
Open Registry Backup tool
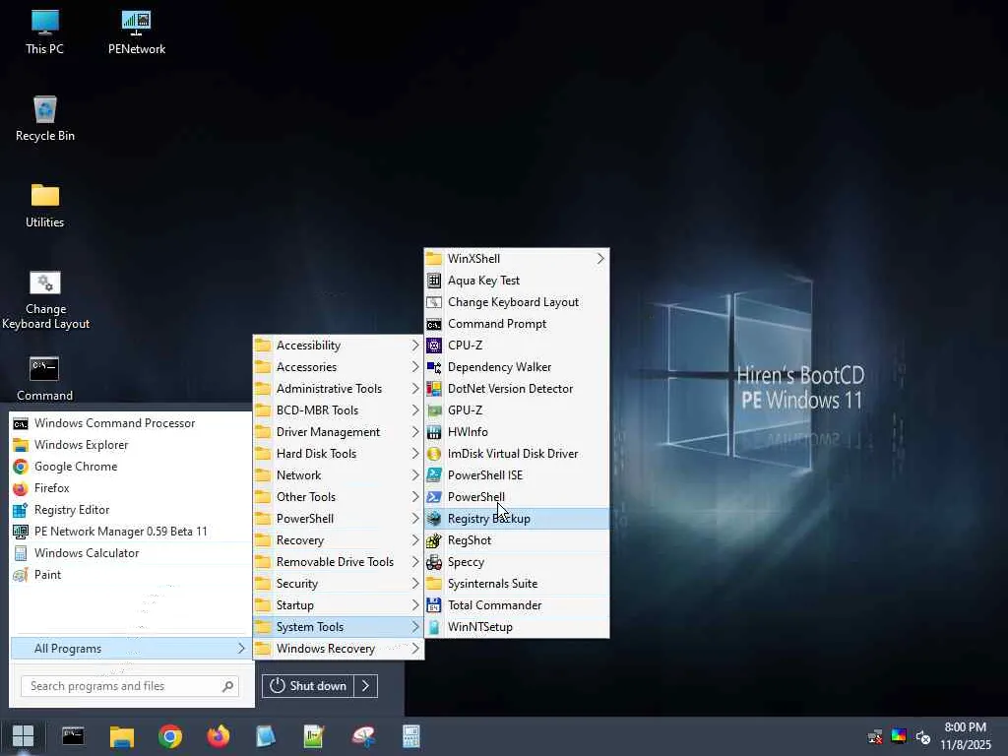[x=516, y=519]
